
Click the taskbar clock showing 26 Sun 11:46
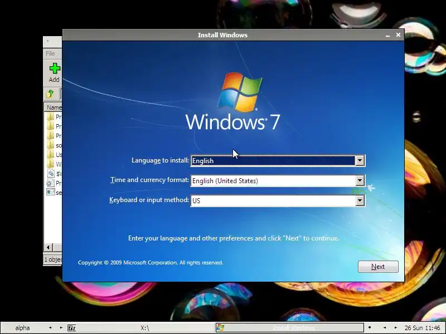pos(422,328)
